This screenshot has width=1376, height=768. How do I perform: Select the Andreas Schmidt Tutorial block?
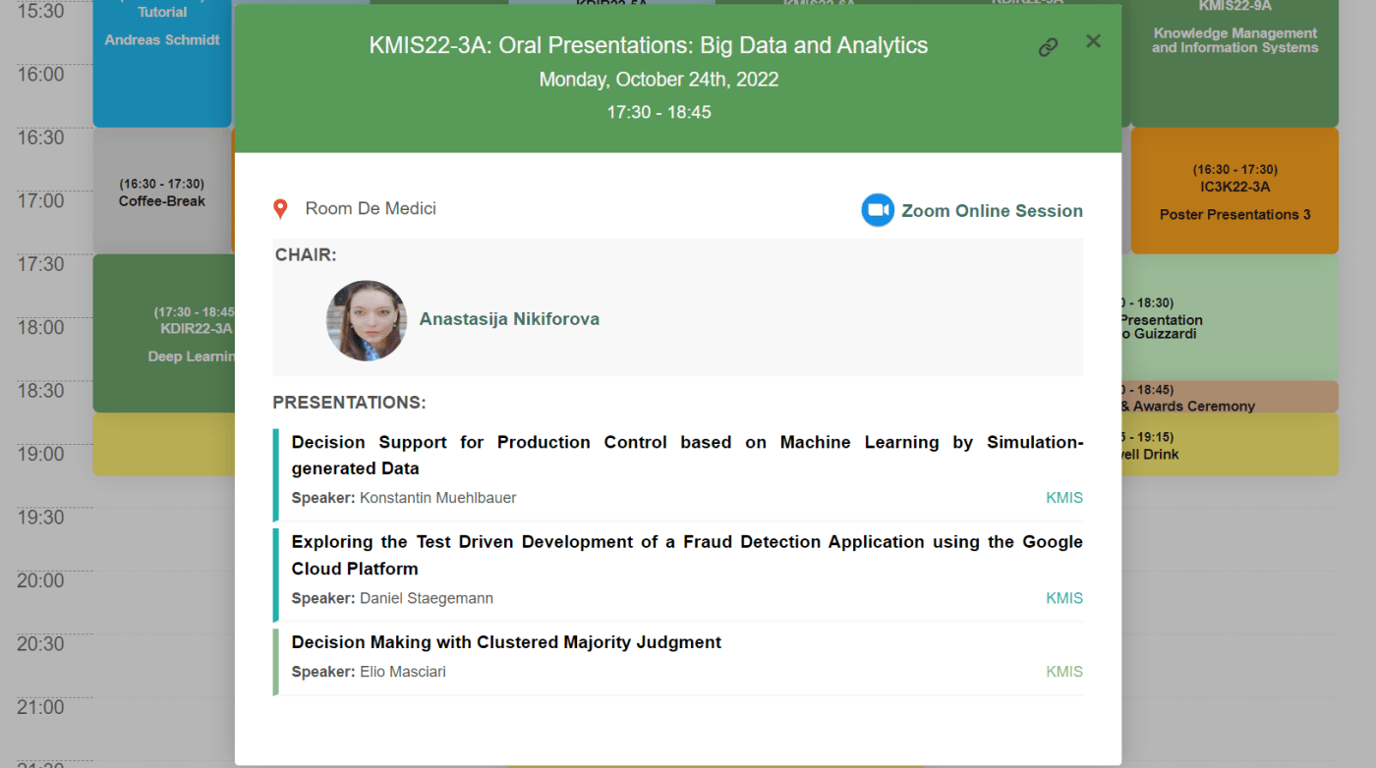[162, 39]
